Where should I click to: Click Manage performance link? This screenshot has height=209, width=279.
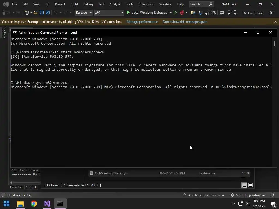coord(142,22)
